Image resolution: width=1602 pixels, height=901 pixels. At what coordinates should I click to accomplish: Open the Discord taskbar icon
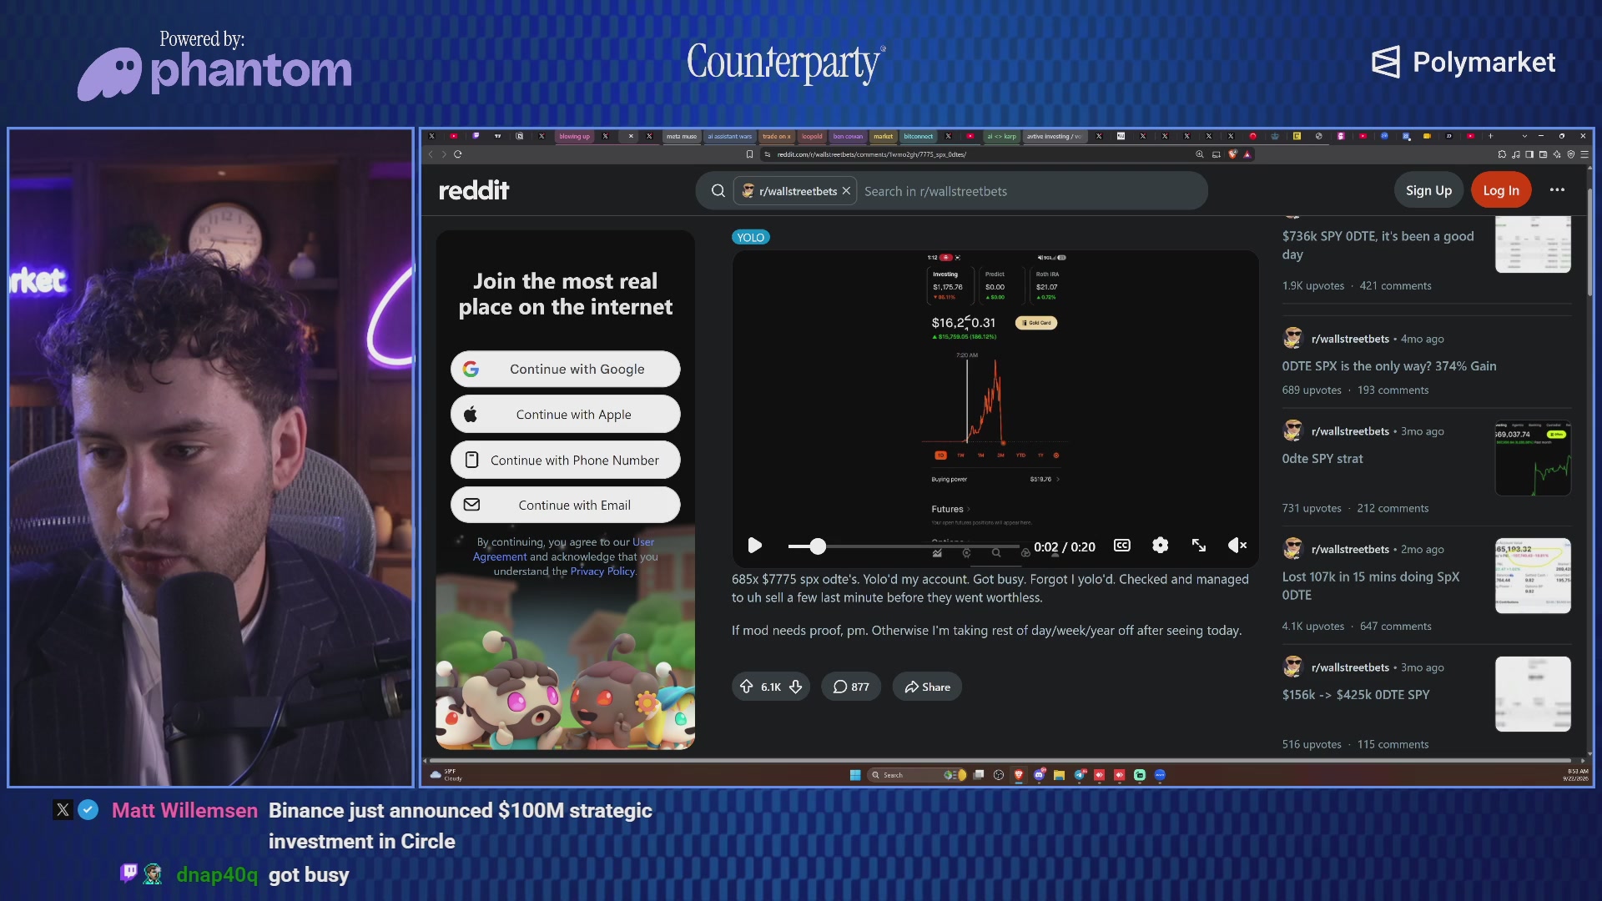pyautogui.click(x=1039, y=775)
